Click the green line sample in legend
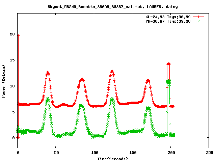The width and height of the screenshot is (216, 162). [199, 21]
